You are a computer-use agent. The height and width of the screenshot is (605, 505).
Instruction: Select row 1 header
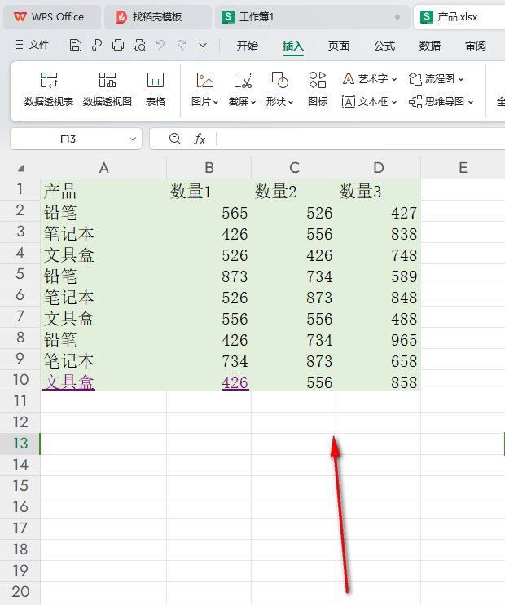click(x=20, y=189)
